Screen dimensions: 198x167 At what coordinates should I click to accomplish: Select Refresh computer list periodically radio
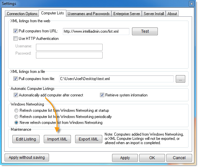point(16,117)
